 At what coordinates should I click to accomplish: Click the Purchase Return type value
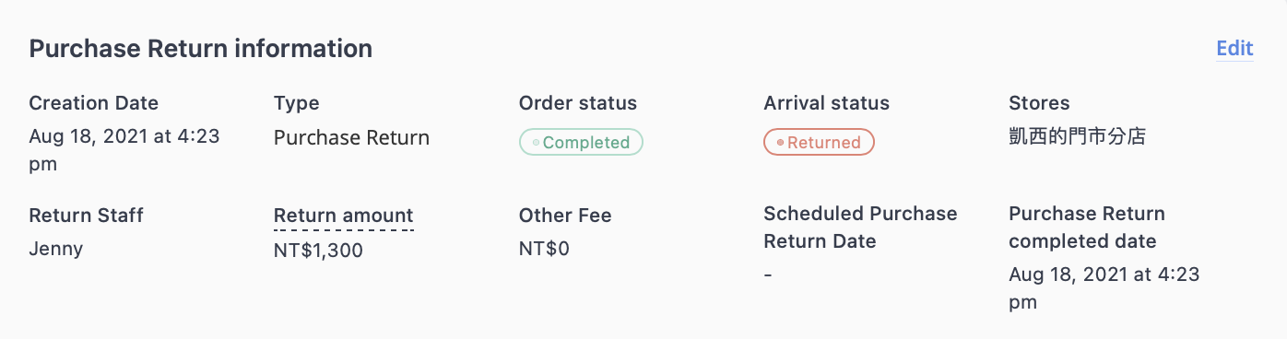(351, 138)
